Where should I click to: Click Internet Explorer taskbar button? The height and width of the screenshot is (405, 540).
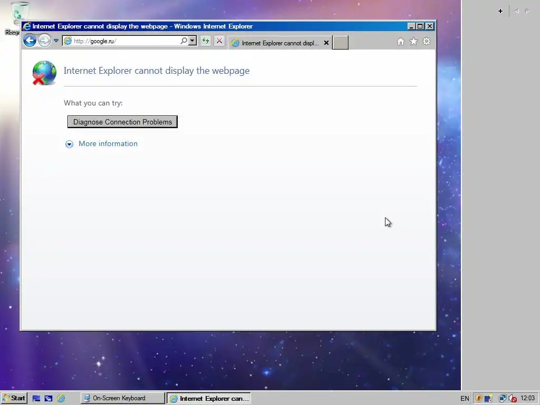(209, 398)
